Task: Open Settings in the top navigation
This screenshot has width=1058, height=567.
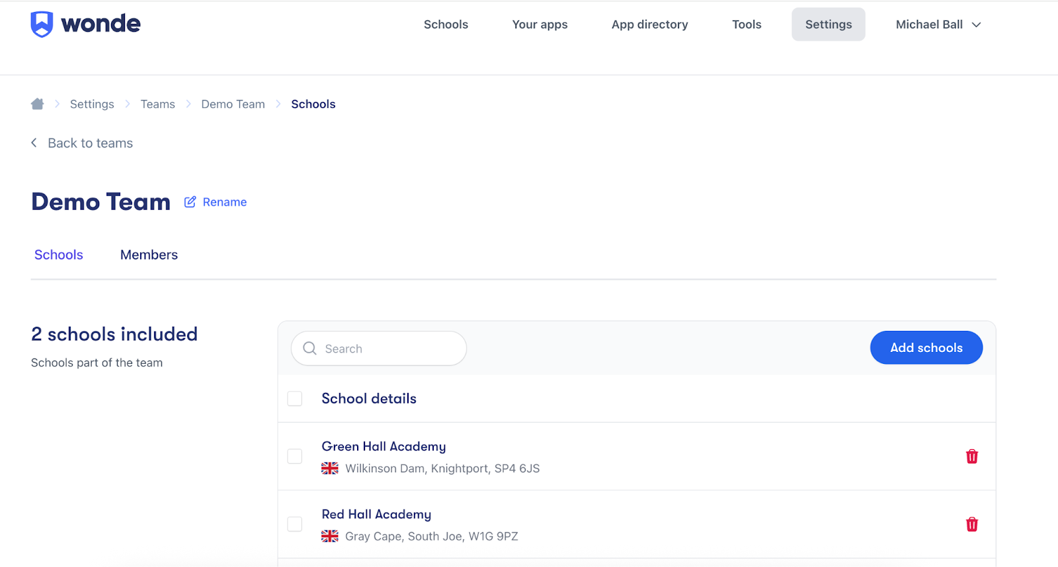Action: coord(828,24)
